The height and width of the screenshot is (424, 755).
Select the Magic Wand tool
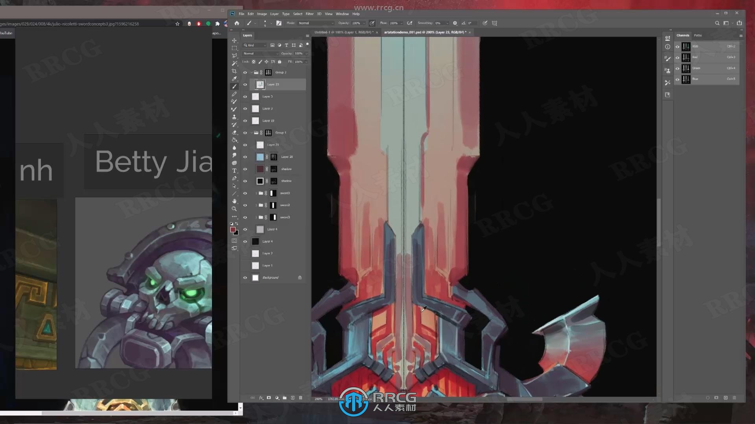click(234, 63)
